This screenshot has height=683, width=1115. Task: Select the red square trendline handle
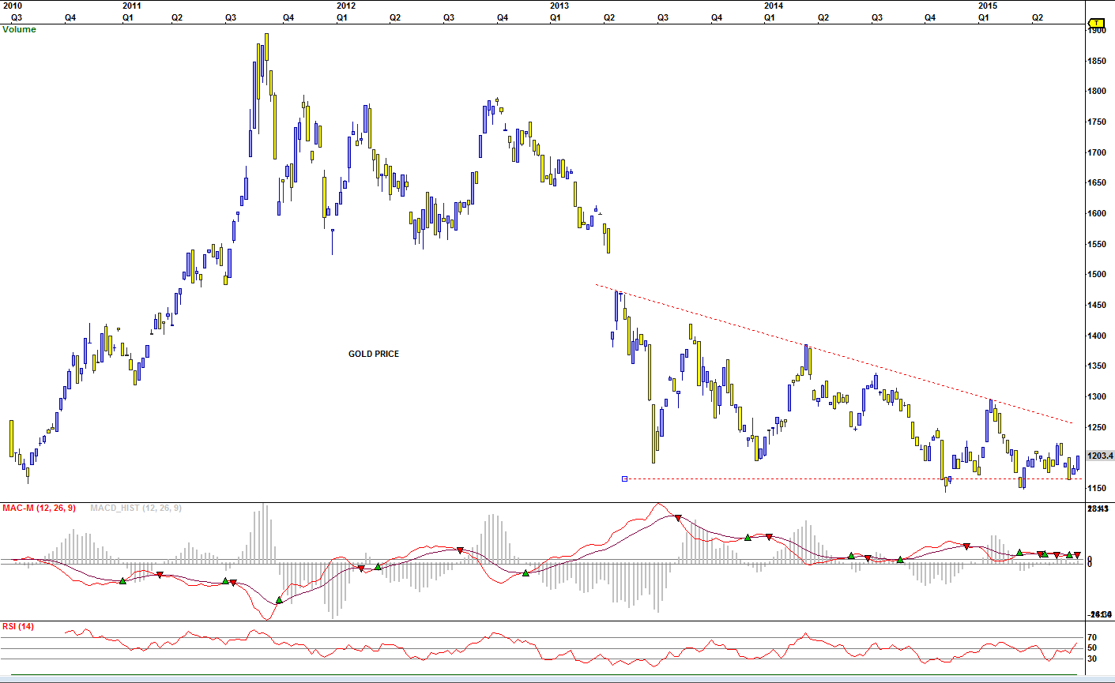pos(625,478)
